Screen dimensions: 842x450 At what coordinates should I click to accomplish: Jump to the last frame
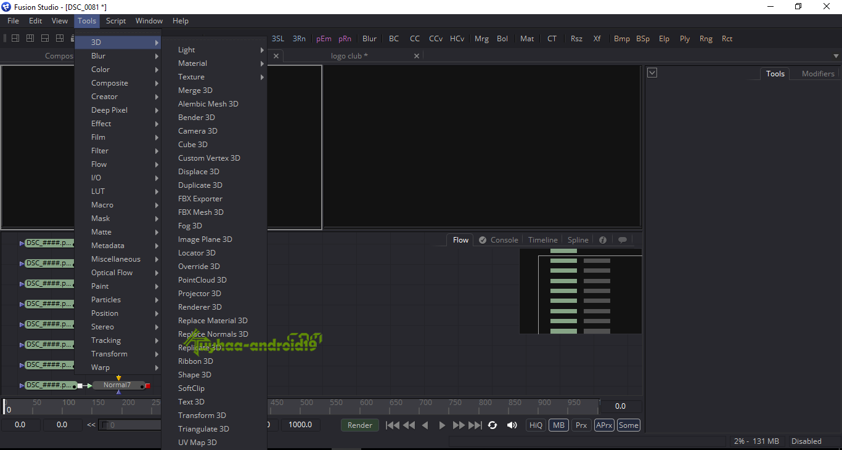[x=475, y=425]
